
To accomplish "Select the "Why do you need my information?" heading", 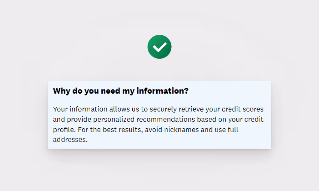I will click(x=121, y=91).
